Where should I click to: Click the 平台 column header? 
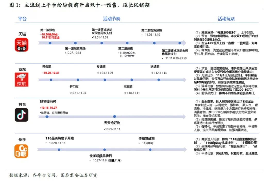point(22,19)
